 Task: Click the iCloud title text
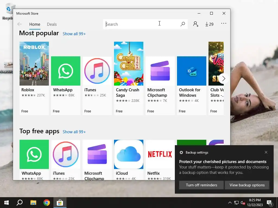(x=122, y=173)
